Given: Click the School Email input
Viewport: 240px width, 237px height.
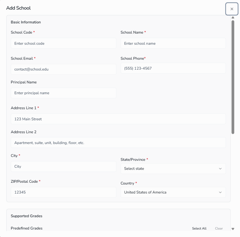Looking at the screenshot, I should pos(64,69).
